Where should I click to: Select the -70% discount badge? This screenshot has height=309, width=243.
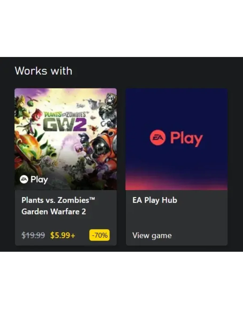[x=99, y=235]
